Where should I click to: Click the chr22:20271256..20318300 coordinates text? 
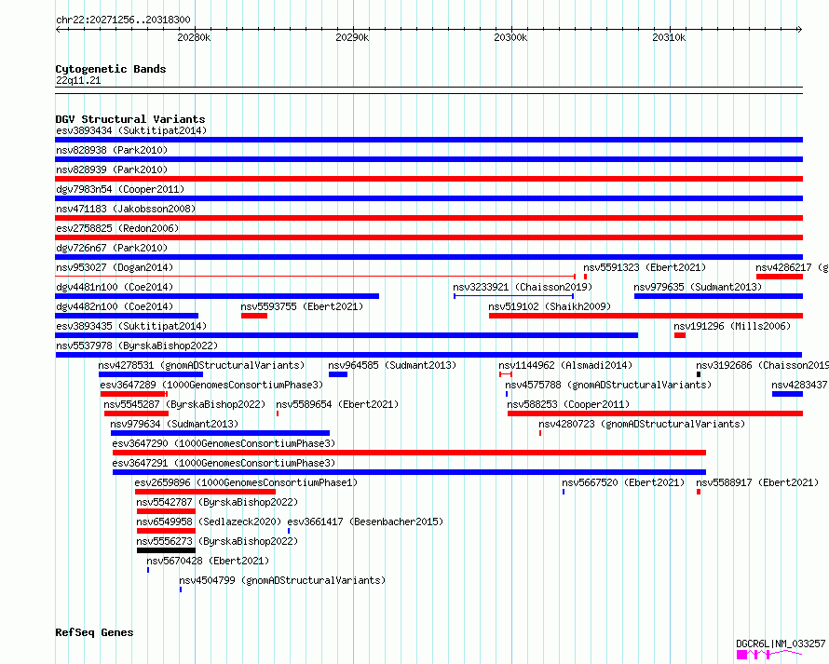123,20
